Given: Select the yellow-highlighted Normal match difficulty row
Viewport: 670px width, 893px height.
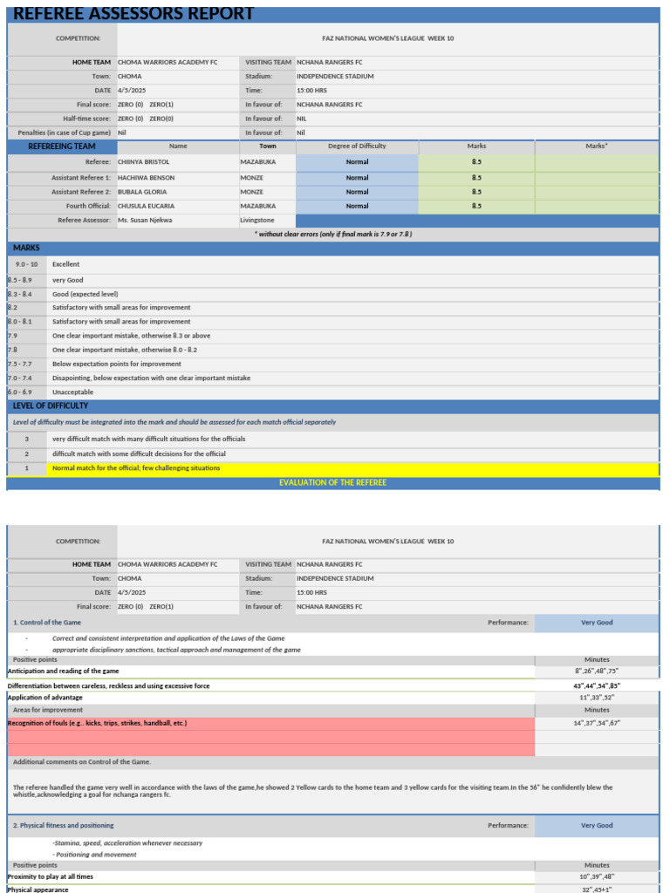Looking at the screenshot, I should 332,468.
